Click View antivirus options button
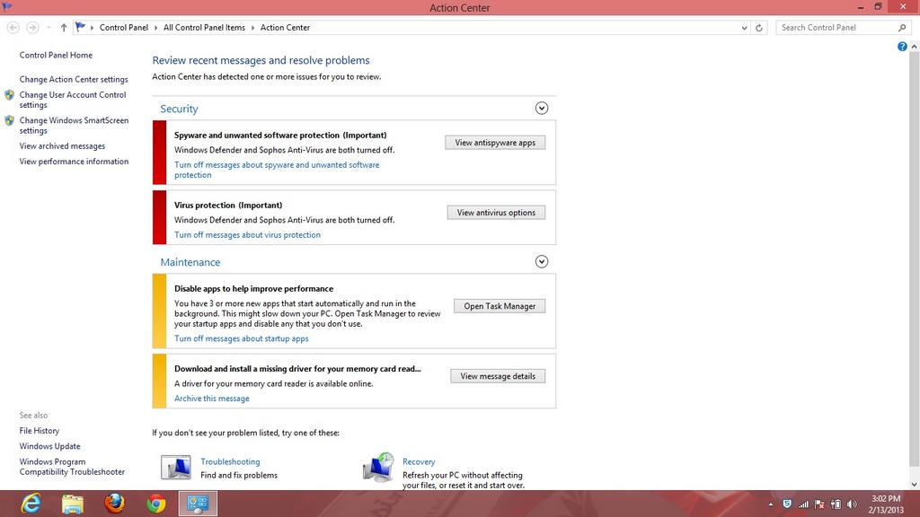This screenshot has height=517, width=920. [x=496, y=212]
